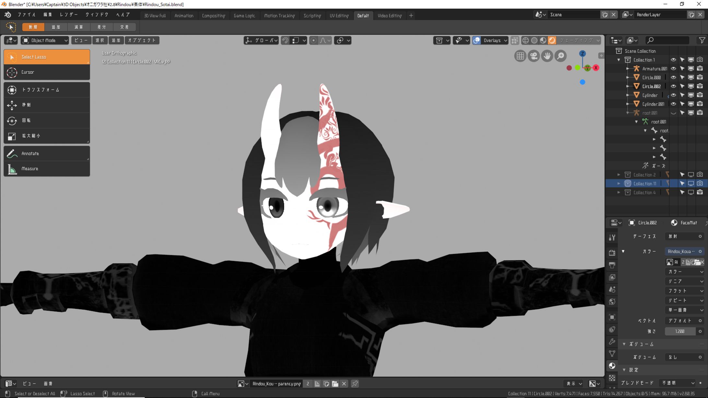Hide Cylinder.001 with eye icon
Screen dimensions: 708x398
tap(673, 104)
